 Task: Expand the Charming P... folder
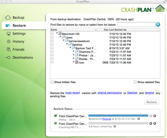73,51
